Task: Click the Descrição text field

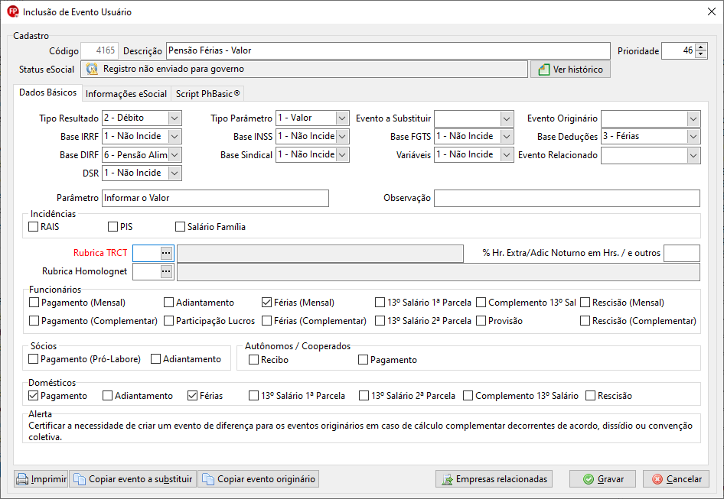Action: pos(387,51)
